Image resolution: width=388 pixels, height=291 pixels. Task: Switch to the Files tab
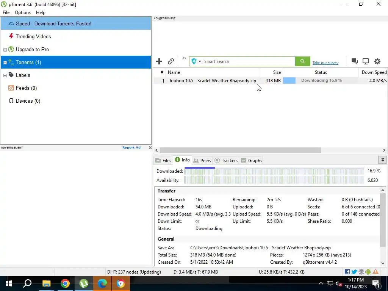click(x=163, y=160)
